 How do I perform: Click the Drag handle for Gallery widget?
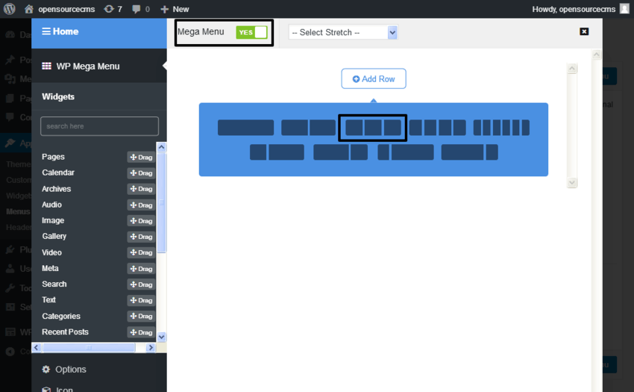coord(141,237)
